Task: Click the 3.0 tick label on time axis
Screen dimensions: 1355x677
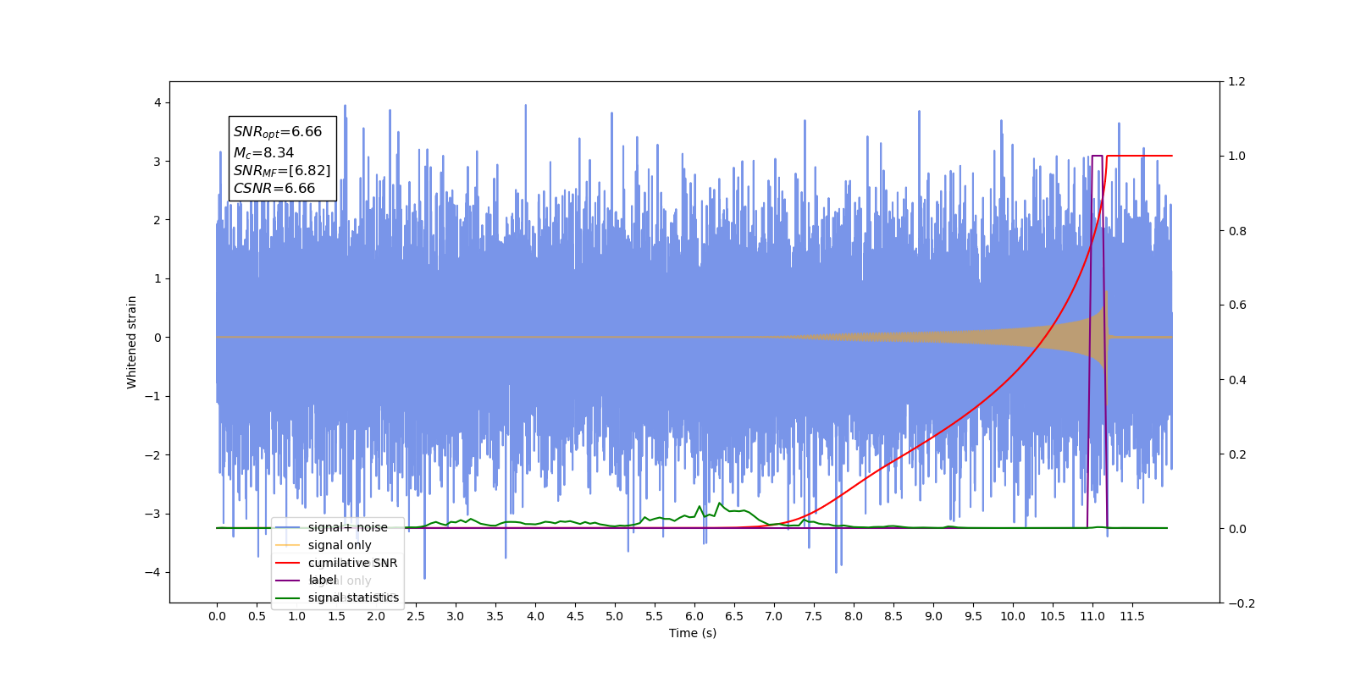Action: [x=456, y=616]
